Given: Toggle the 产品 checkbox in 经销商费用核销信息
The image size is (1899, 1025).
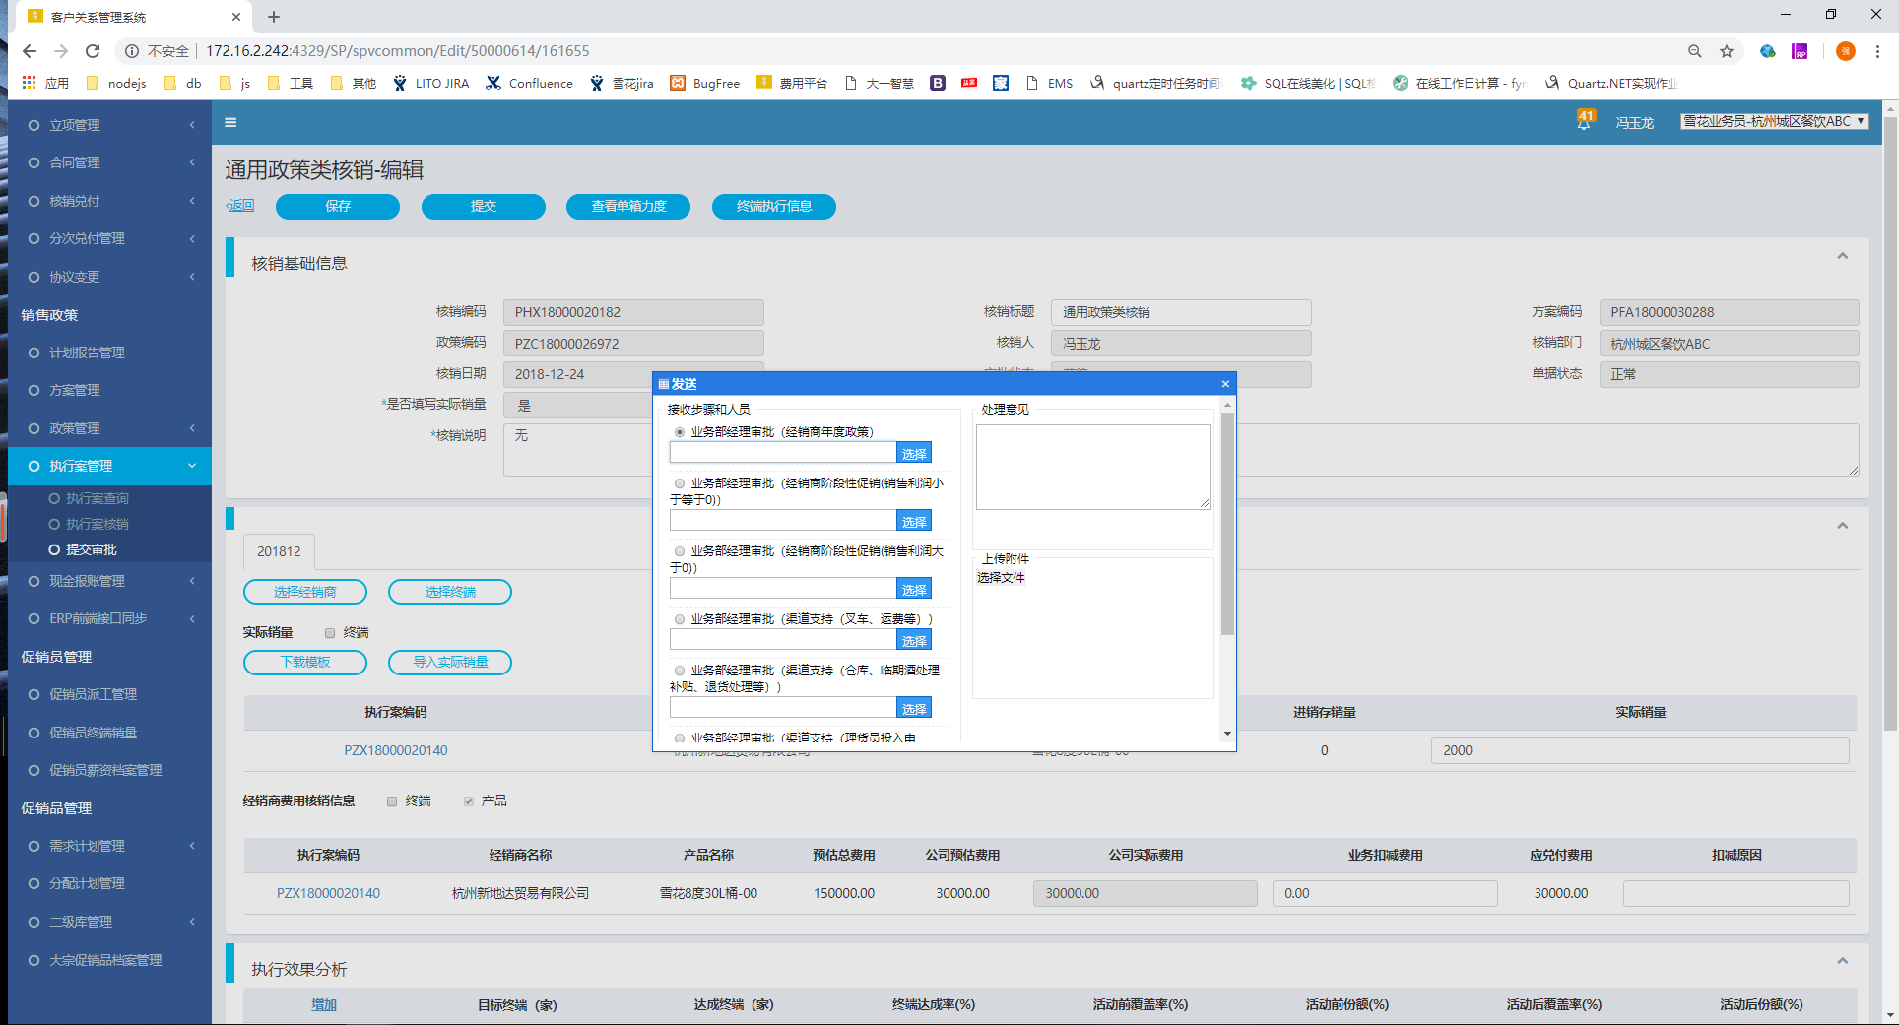Looking at the screenshot, I should point(469,801).
